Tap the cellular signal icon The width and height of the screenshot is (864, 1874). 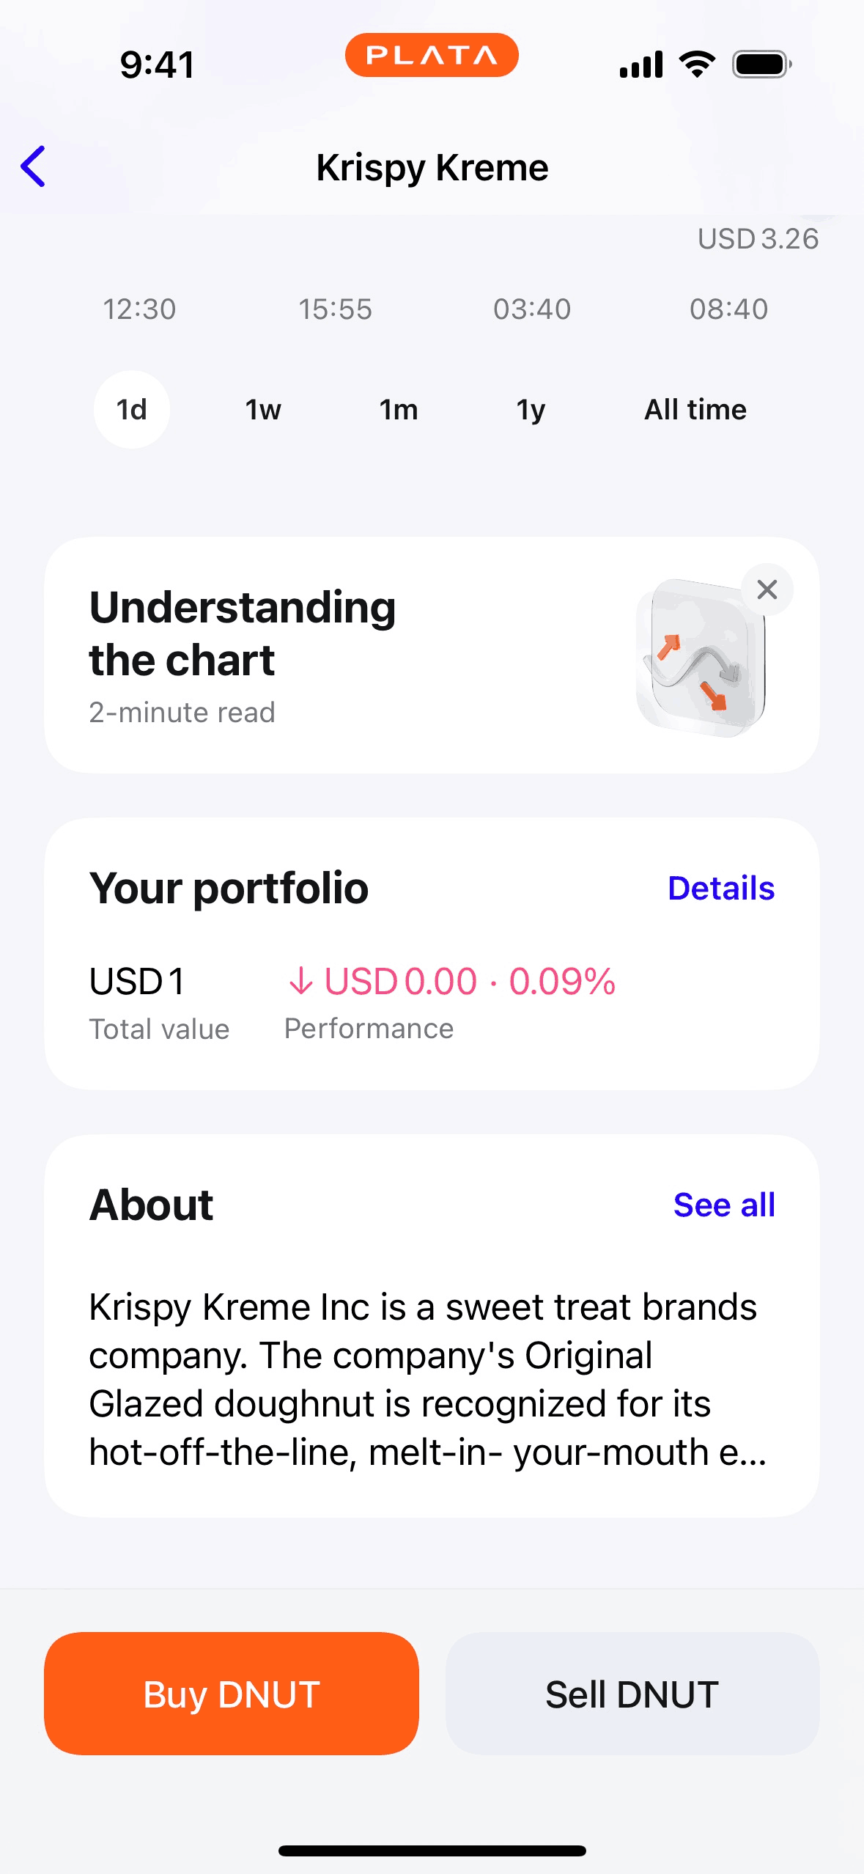(641, 65)
